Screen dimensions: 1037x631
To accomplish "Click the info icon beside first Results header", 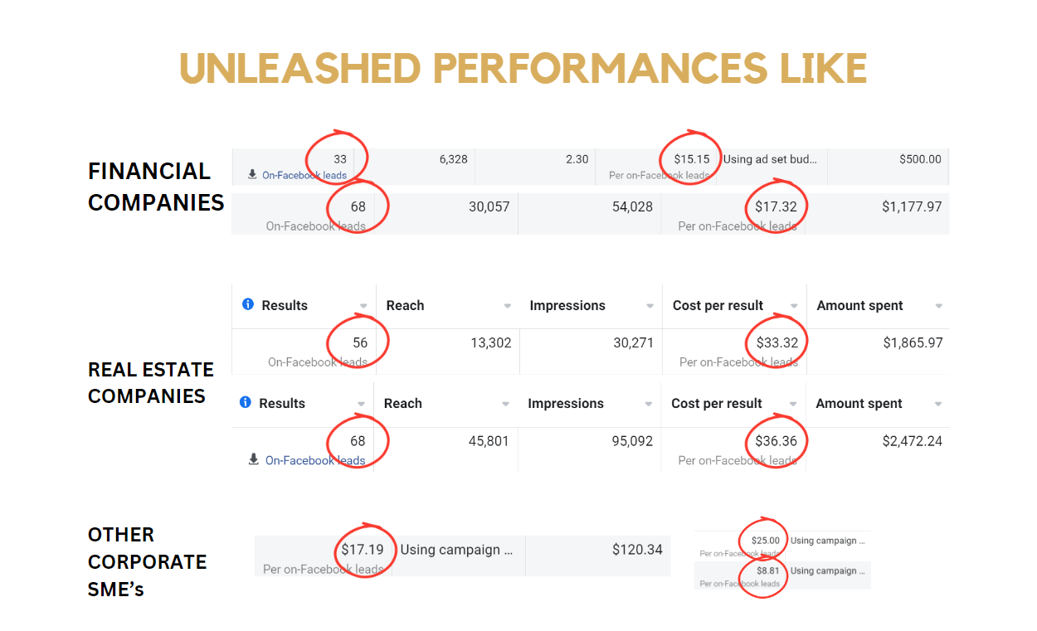I will pyautogui.click(x=247, y=304).
